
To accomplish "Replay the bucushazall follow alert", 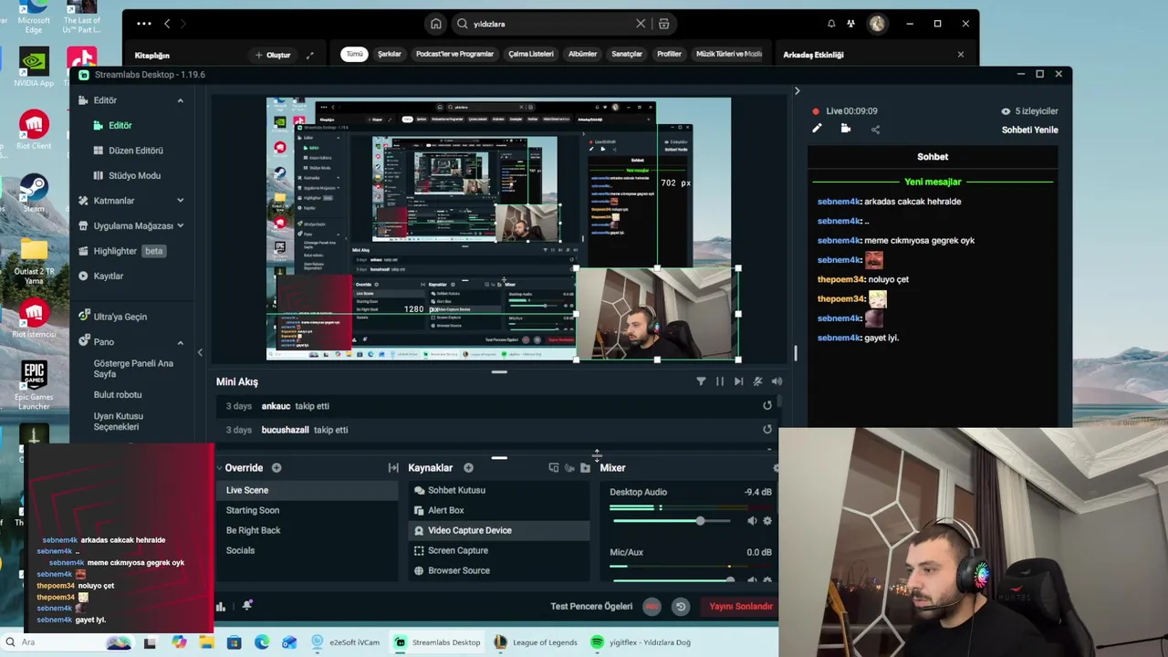I will 767,430.
